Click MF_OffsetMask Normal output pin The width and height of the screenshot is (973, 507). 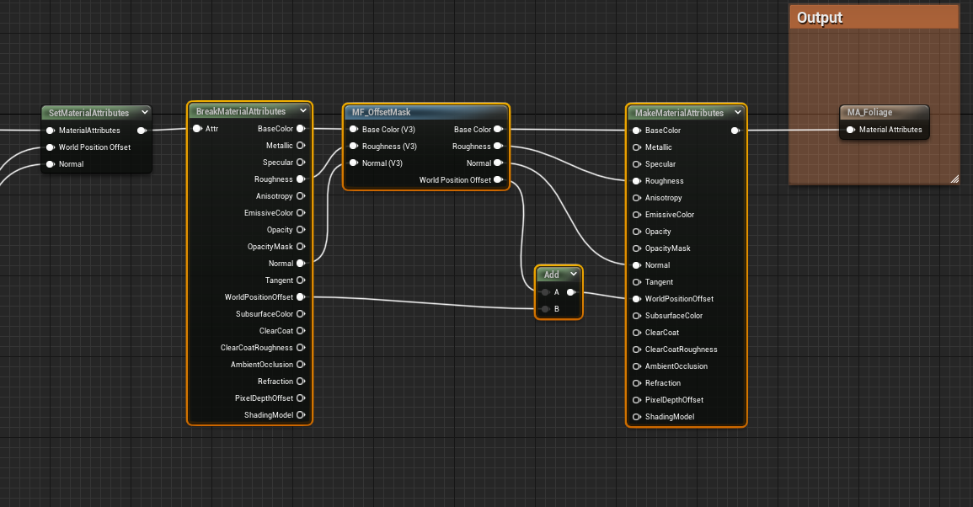498,163
